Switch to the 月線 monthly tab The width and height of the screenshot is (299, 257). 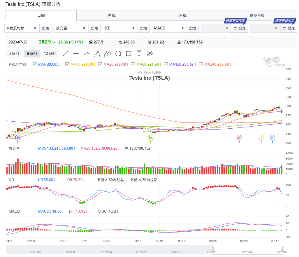click(182, 15)
